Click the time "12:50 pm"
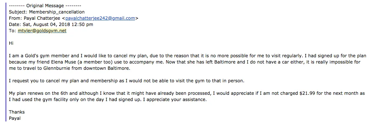Viewport: 380px width, 132px height. pyautogui.click(x=84, y=25)
